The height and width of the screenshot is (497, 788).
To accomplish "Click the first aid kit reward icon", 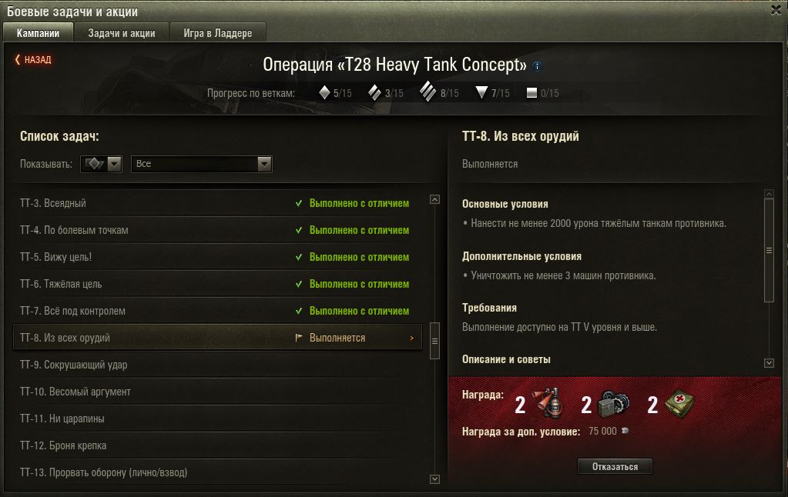I will click(x=679, y=404).
